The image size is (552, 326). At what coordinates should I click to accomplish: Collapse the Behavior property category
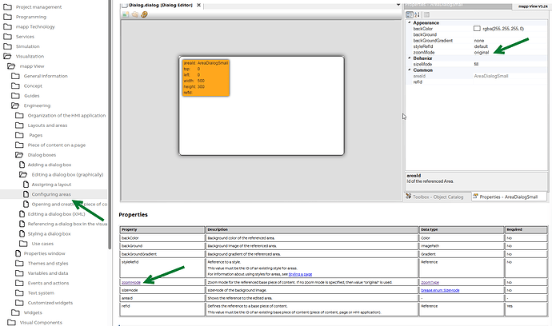tap(410, 58)
